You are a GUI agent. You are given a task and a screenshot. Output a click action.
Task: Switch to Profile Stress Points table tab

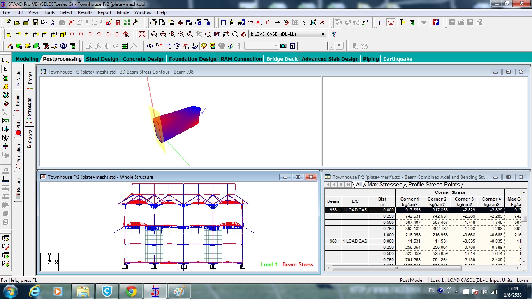(434, 185)
